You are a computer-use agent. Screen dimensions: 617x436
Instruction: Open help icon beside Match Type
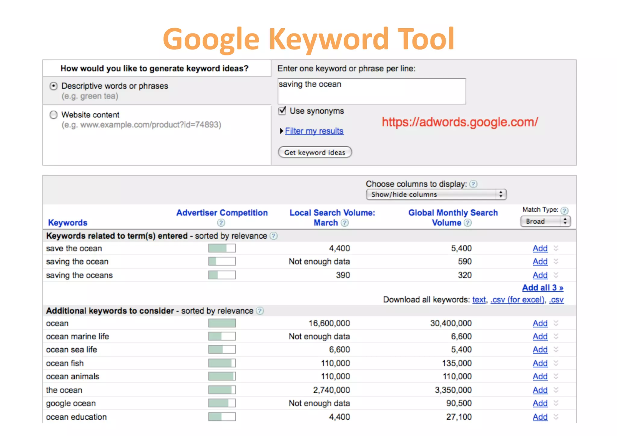point(564,210)
